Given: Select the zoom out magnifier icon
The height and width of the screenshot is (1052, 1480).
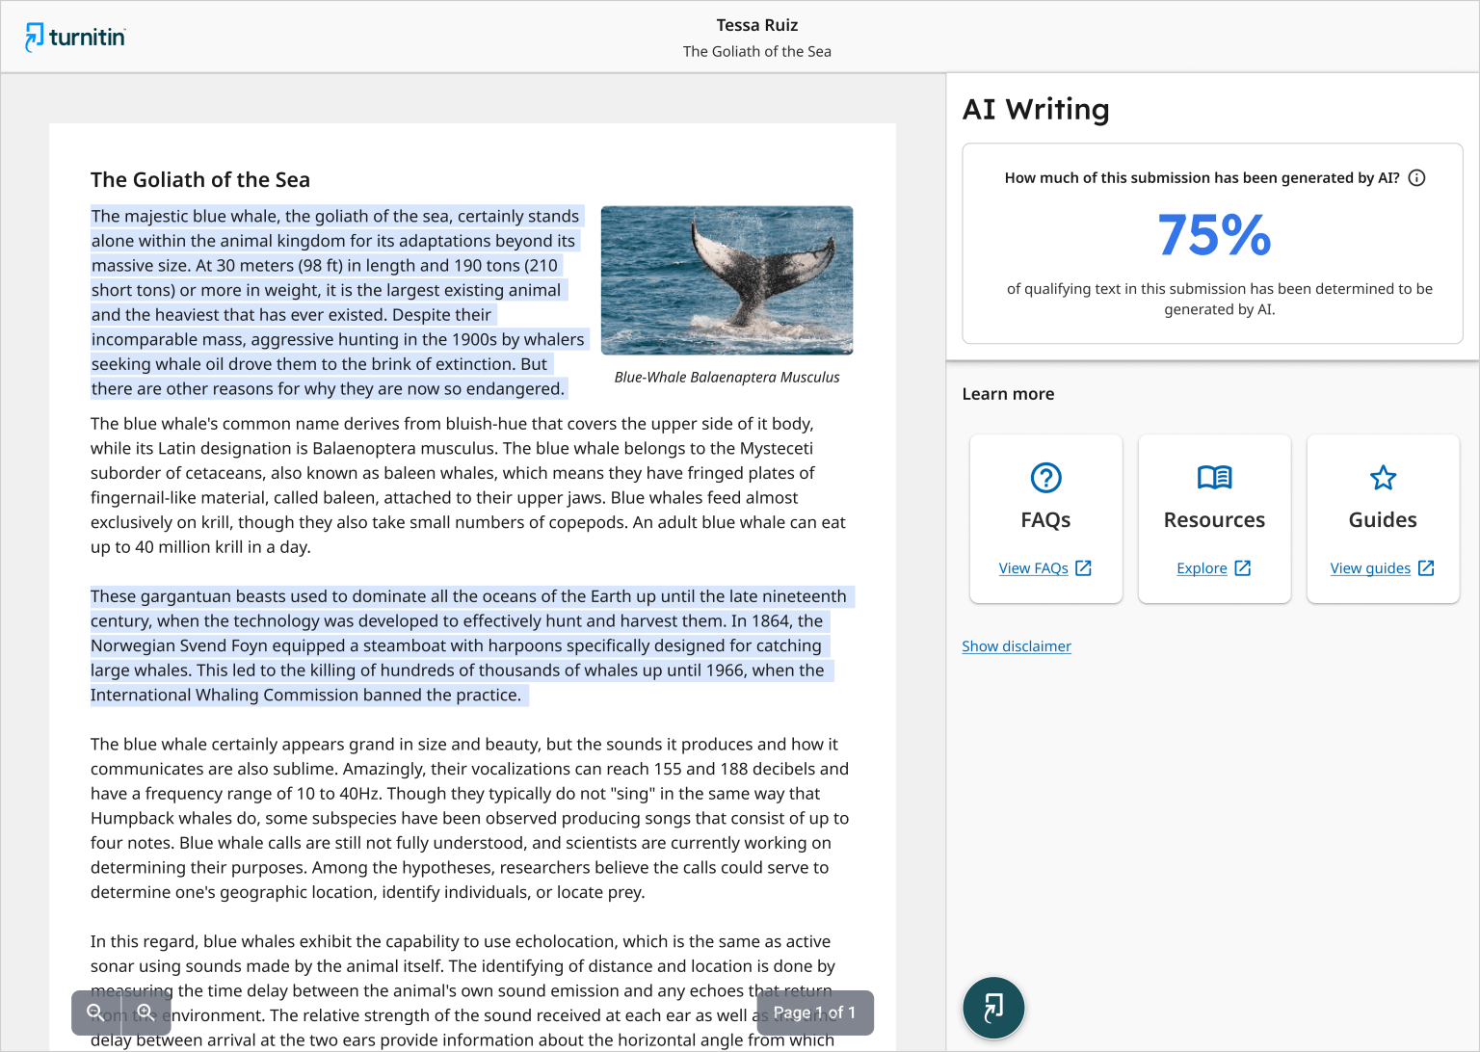Looking at the screenshot, I should (x=94, y=1013).
